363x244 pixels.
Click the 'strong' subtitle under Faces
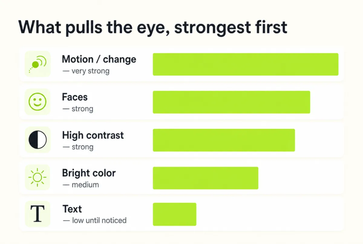(78, 109)
